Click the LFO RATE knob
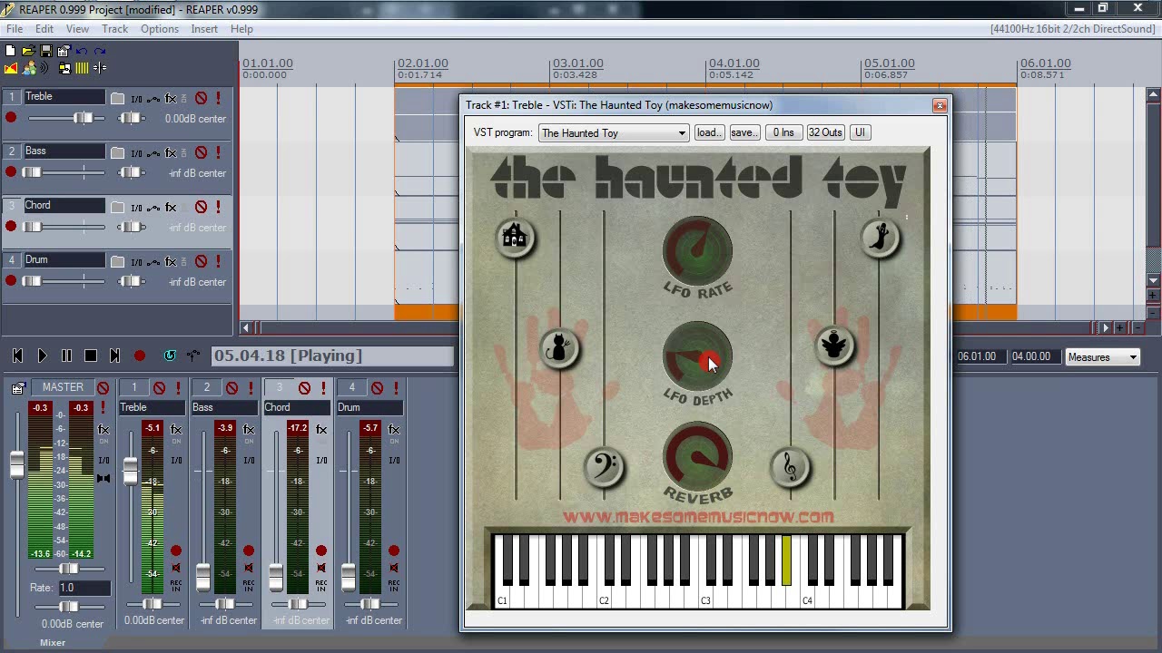This screenshot has width=1162, height=653. click(x=697, y=250)
